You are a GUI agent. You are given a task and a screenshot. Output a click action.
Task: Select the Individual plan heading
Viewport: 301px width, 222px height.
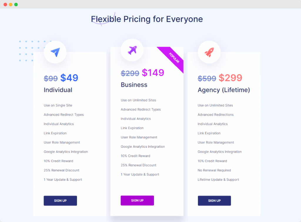coord(58,90)
